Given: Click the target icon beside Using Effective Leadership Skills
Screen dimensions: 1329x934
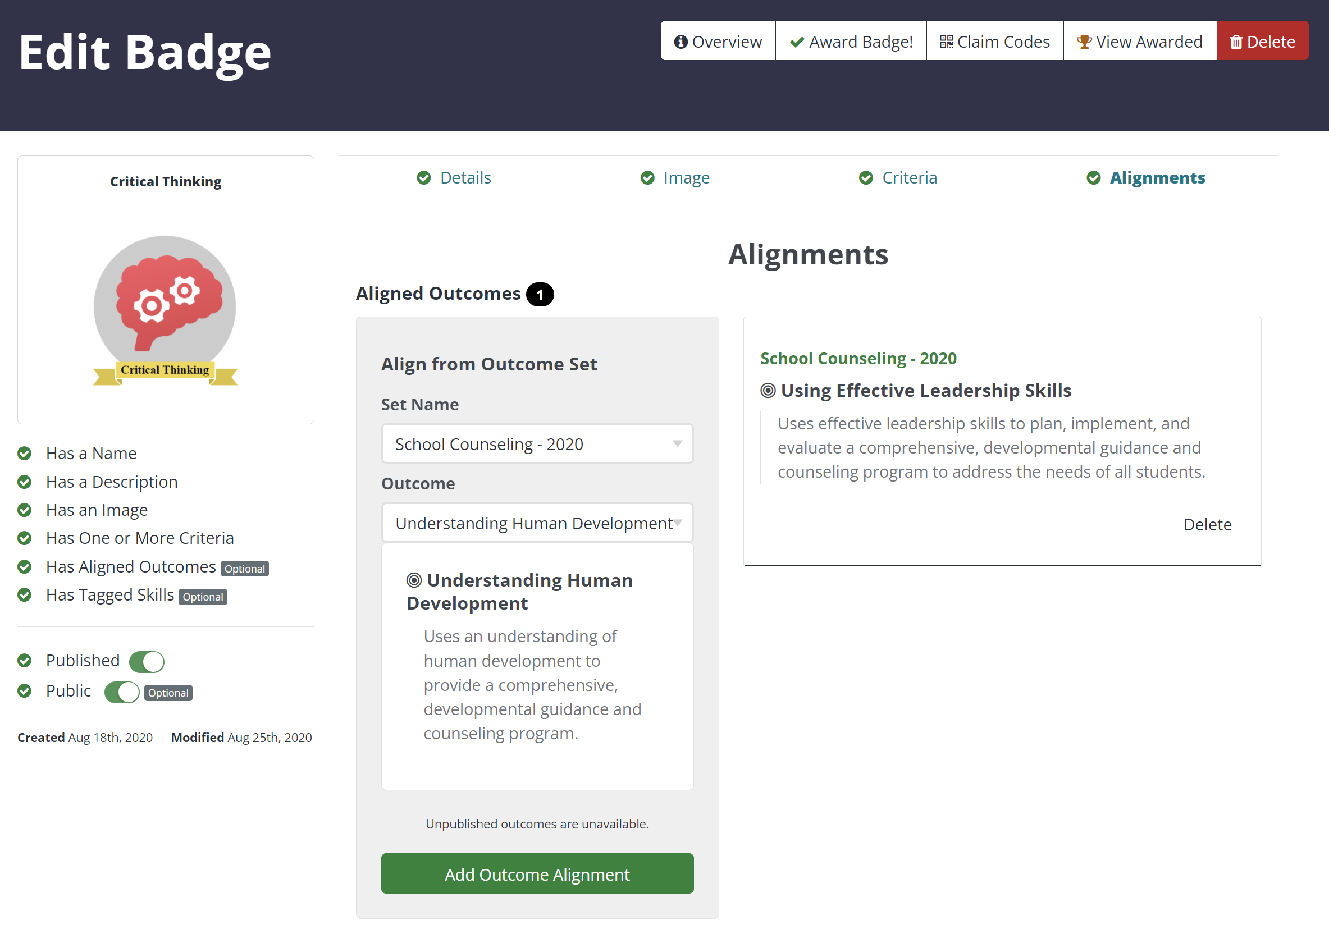Looking at the screenshot, I should click(x=768, y=391).
